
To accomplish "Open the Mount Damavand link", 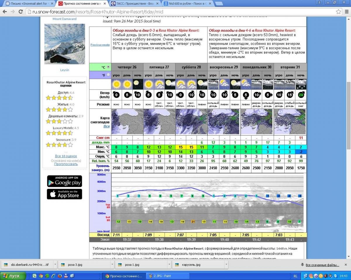I will click(65, 19).
